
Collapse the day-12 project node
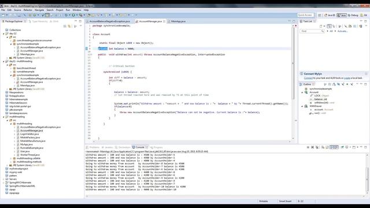[x=4, y=34]
